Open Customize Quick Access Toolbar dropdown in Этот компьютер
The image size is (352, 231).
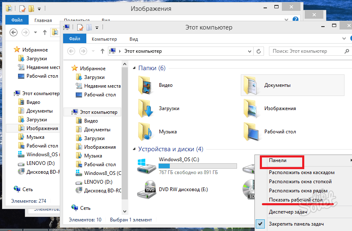97,28
